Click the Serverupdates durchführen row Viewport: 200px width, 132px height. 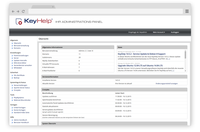(114, 111)
